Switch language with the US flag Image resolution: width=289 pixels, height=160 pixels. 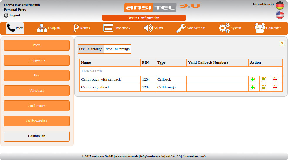(280, 15)
